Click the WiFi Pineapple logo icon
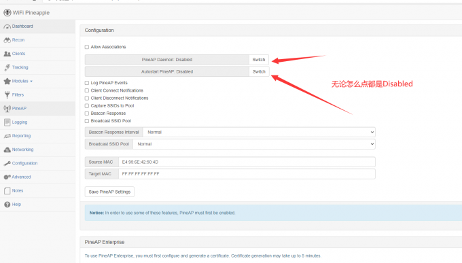 coord(7,13)
